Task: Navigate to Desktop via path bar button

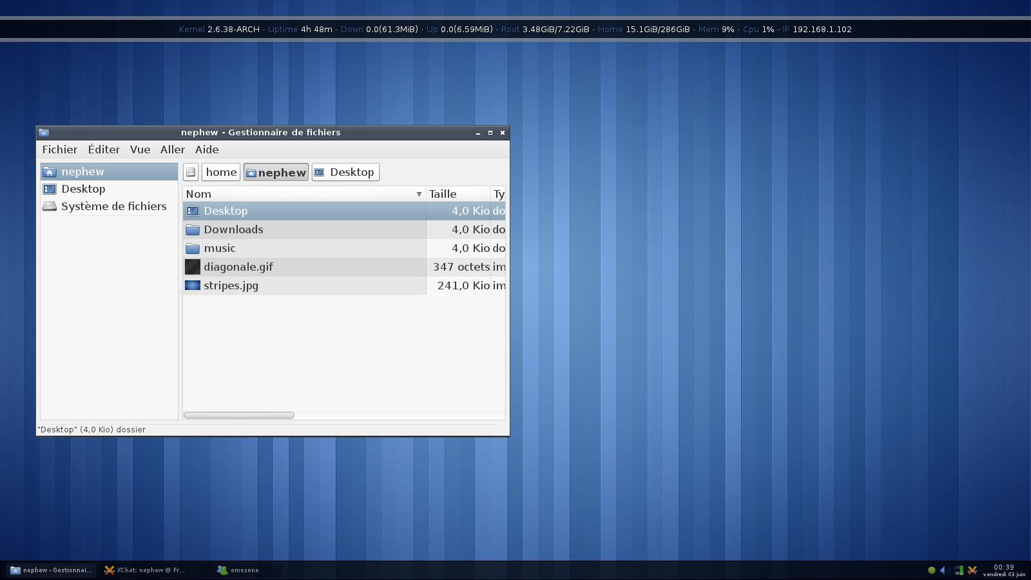Action: tap(345, 172)
